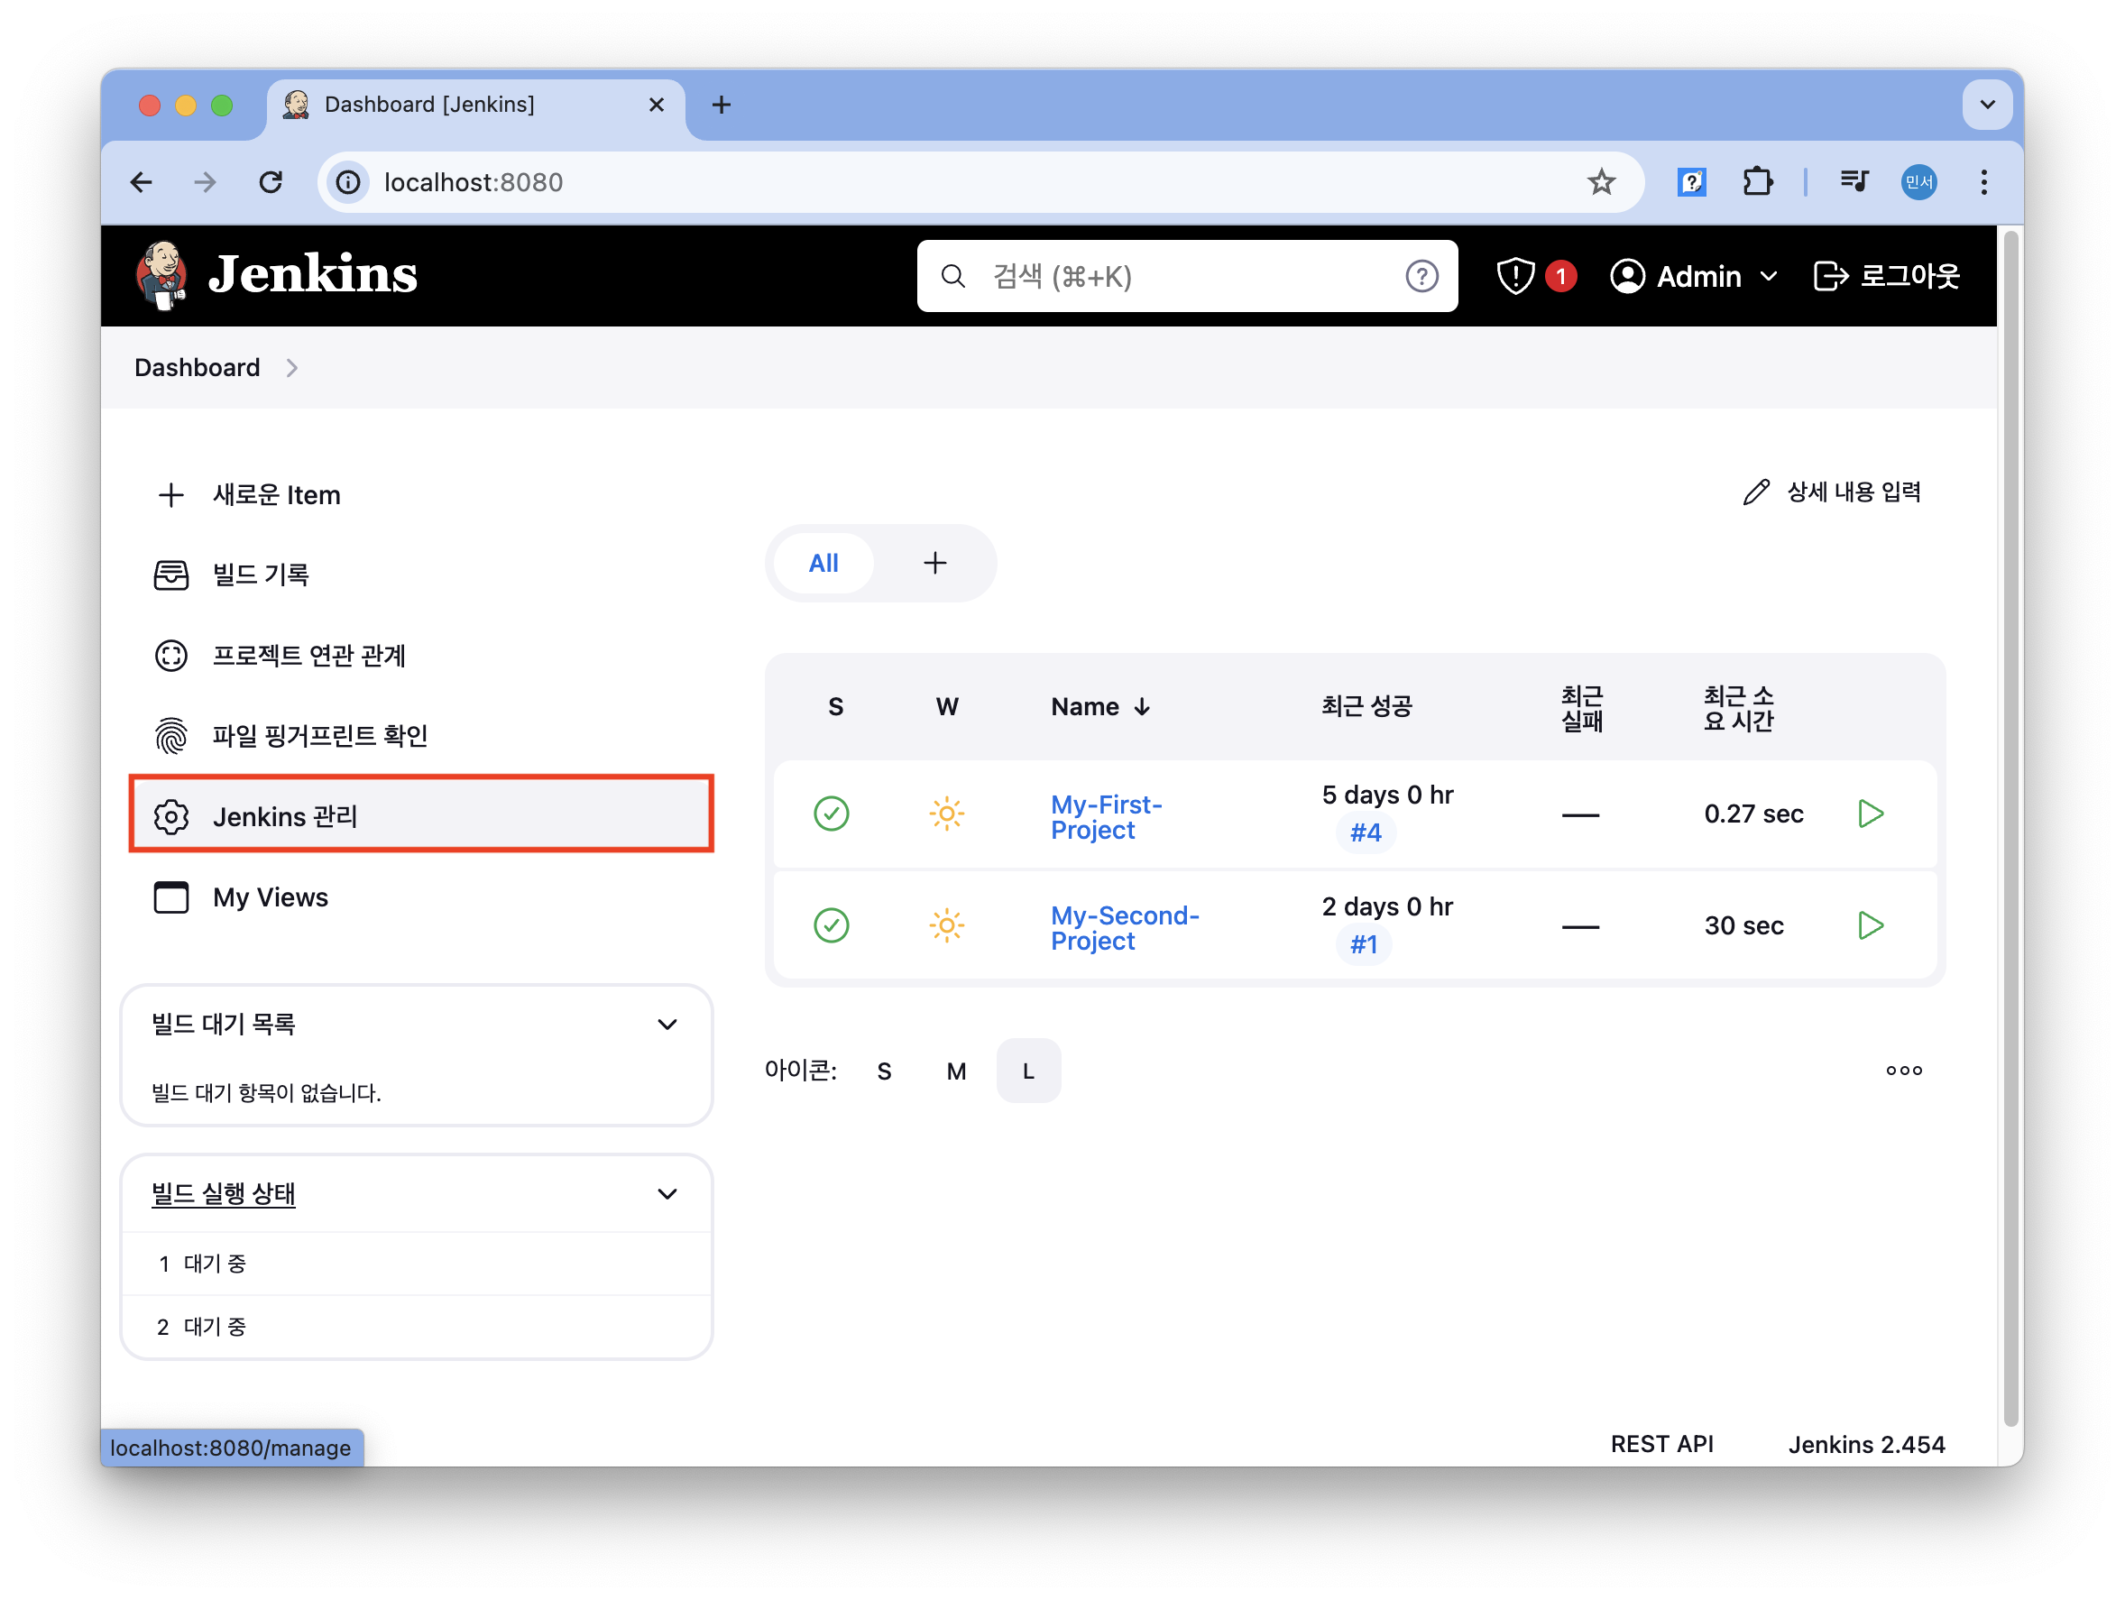Screen dimensions: 2125x1600
Task: Add new view with plus tab
Action: tap(934, 563)
